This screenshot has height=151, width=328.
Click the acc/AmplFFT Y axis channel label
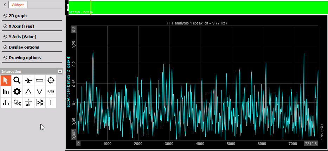pos(69,82)
